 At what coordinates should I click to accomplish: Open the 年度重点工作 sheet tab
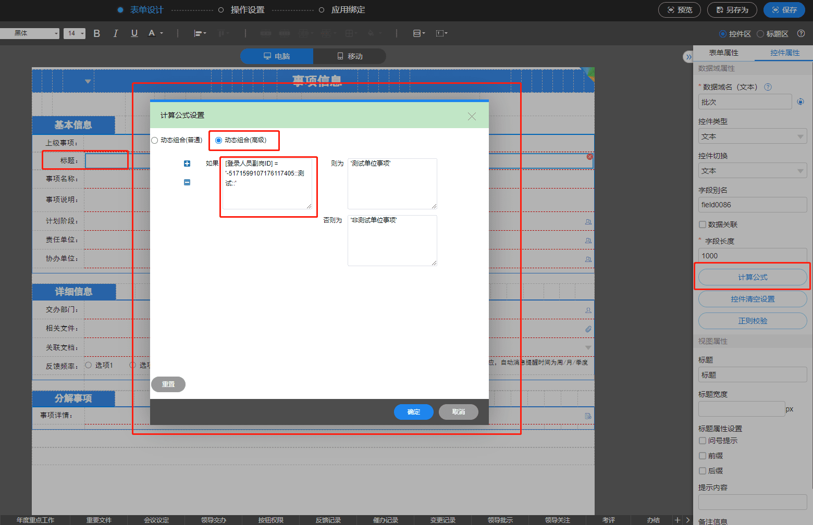(x=35, y=520)
